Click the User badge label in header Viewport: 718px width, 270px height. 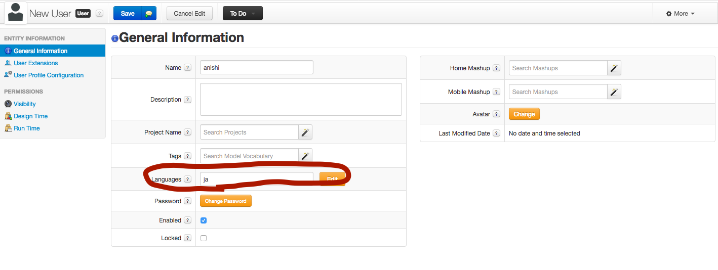[83, 14]
